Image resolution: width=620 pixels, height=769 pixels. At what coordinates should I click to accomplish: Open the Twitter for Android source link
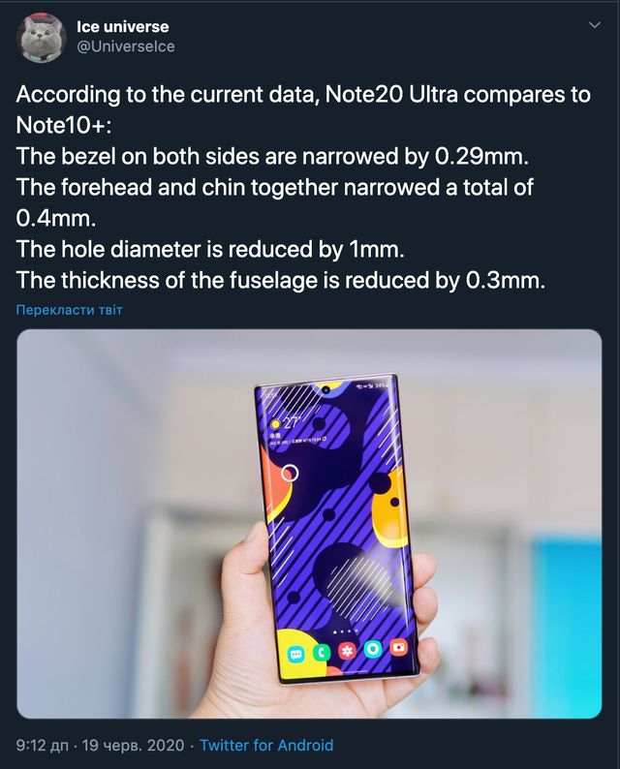coord(266,746)
